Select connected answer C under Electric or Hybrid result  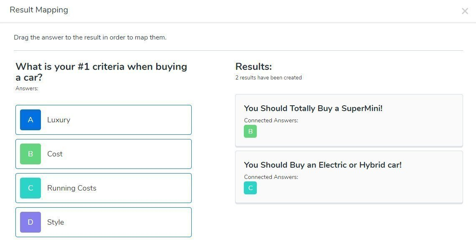tap(250, 188)
